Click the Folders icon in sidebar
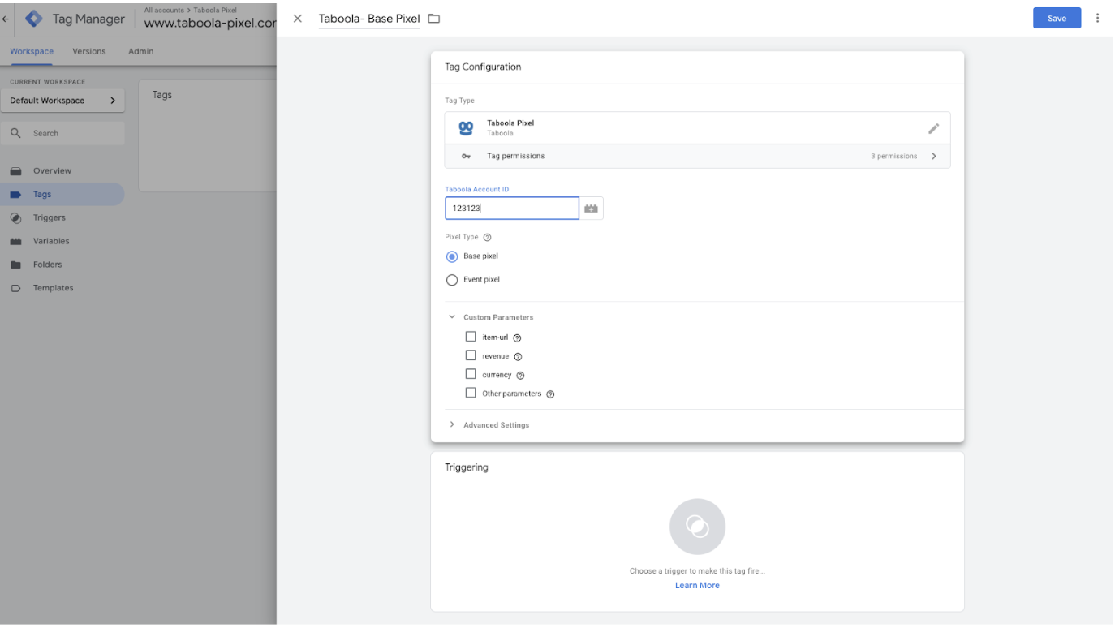Viewport: 1115px width, 628px height. (15, 265)
